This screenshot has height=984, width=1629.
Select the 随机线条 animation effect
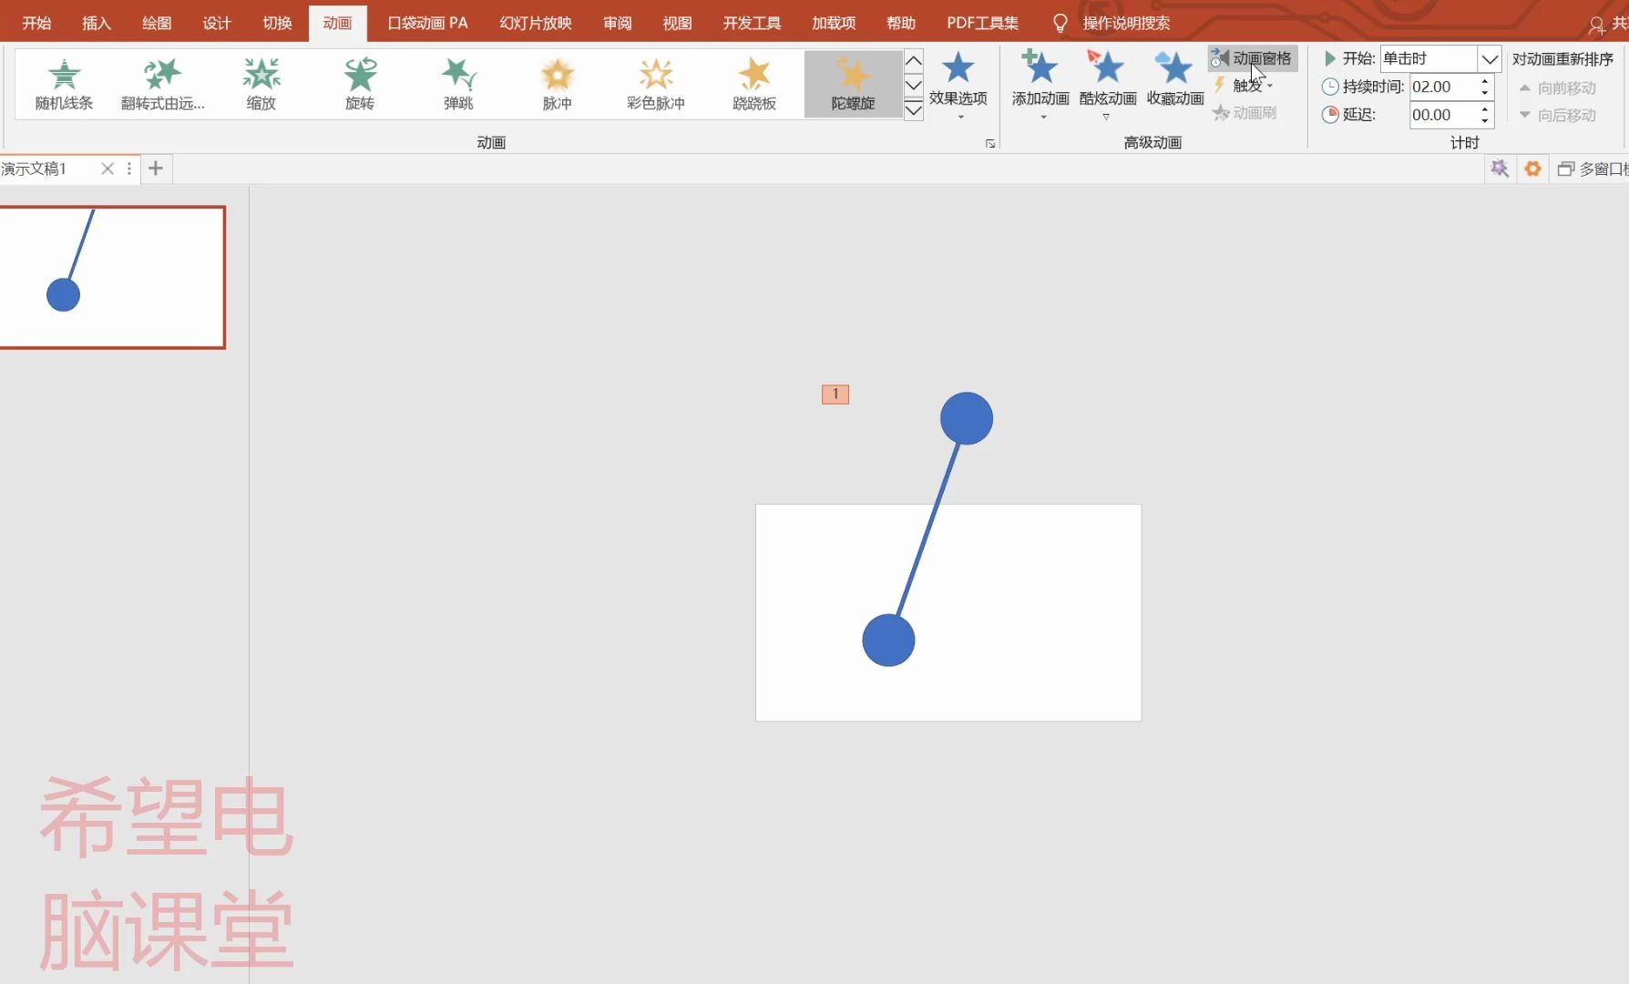click(x=64, y=84)
